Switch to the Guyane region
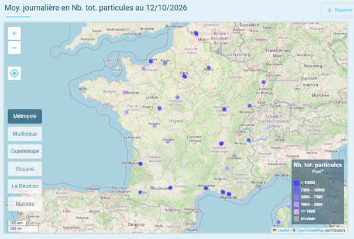This screenshot has width=354, height=239. pyautogui.click(x=25, y=169)
